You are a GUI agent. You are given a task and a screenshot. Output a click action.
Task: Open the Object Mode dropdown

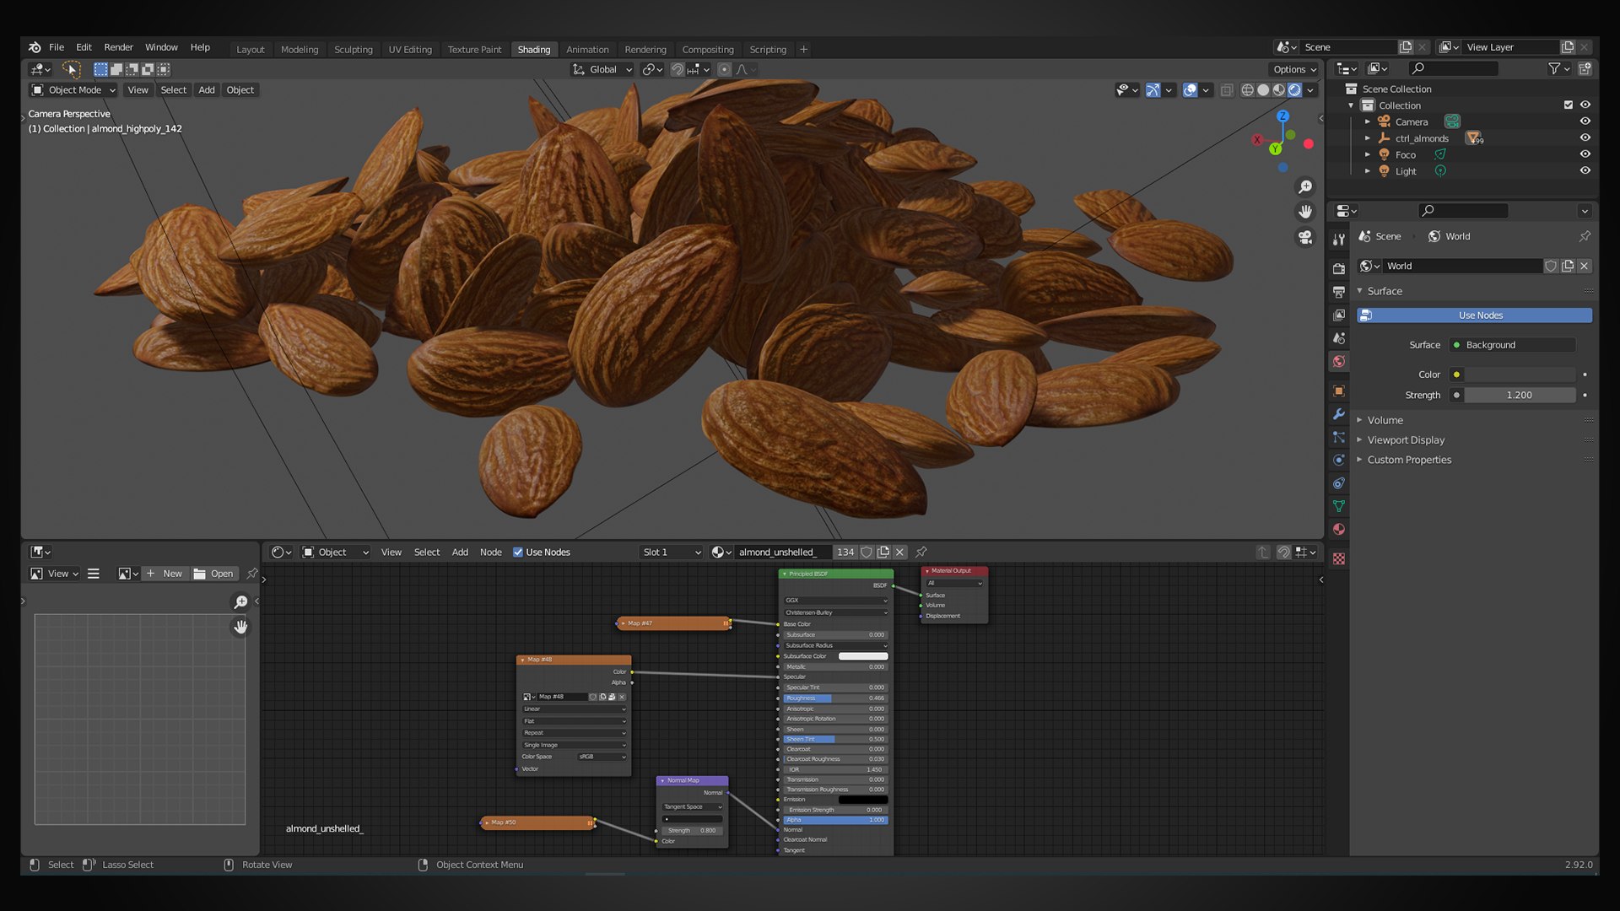click(73, 90)
